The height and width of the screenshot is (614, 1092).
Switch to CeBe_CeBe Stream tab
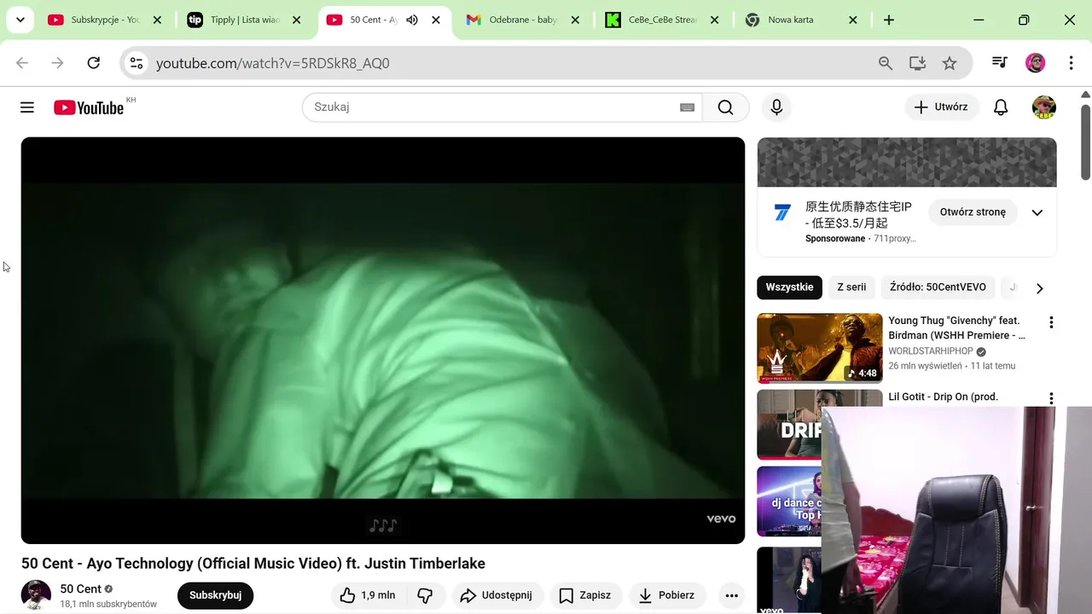[x=660, y=20]
